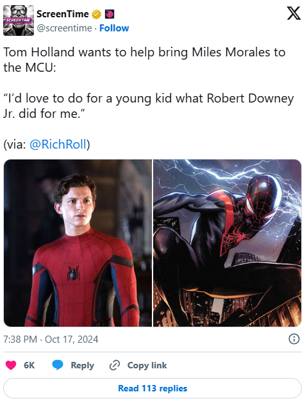Screen dimensions: 307x401
Task: Click the chain copy link icon
Action: coord(115,365)
